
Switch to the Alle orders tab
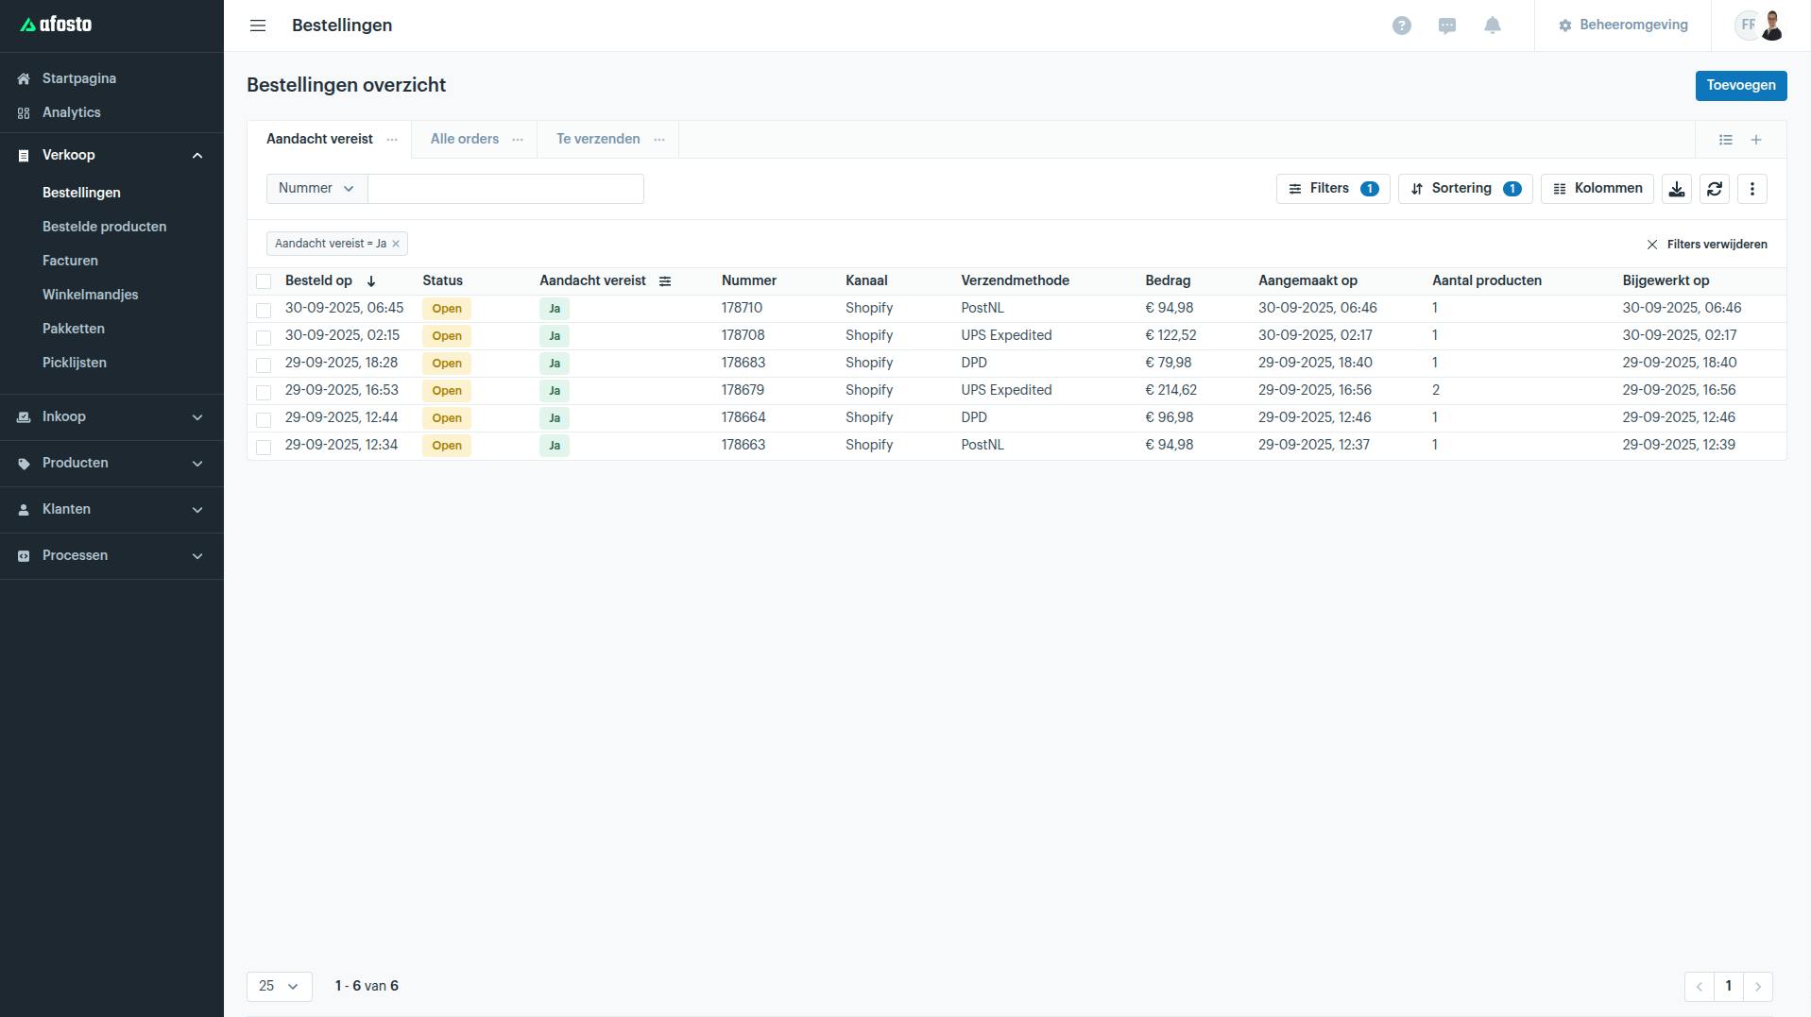465,140
